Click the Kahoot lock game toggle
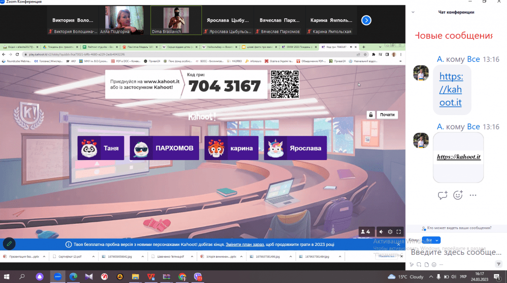 click(370, 115)
